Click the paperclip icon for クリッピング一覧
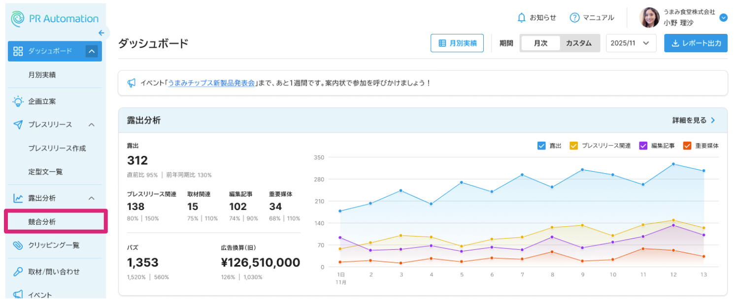This screenshot has width=736, height=301. [x=18, y=245]
